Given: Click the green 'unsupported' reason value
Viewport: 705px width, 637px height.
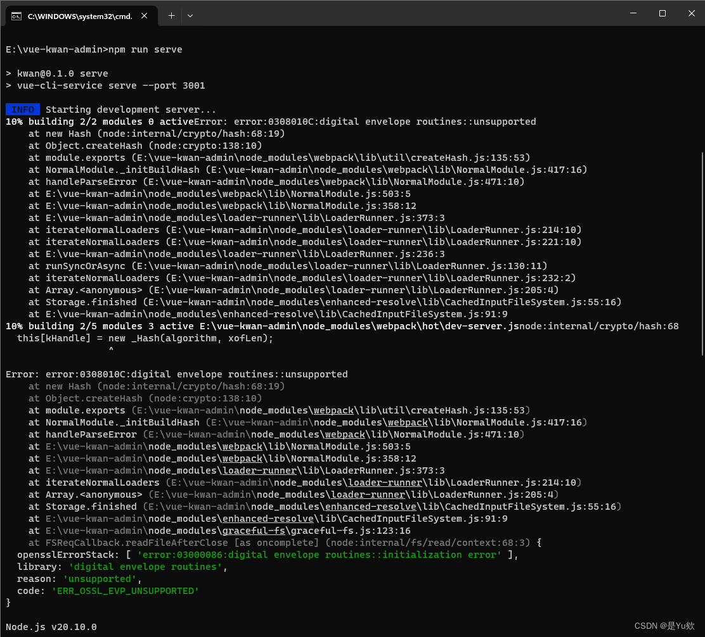Looking at the screenshot, I should (x=100, y=579).
